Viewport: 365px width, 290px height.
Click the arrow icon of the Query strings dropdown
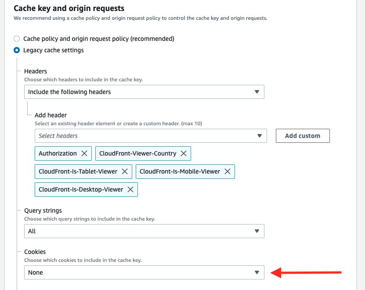click(257, 231)
